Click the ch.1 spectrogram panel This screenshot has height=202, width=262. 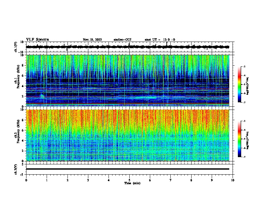click(x=129, y=81)
